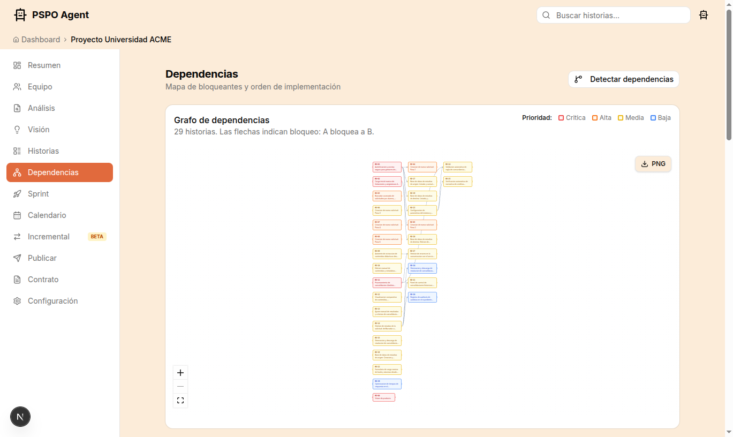
Task: Open the robot agent icon beside the search bar
Action: pyautogui.click(x=704, y=15)
